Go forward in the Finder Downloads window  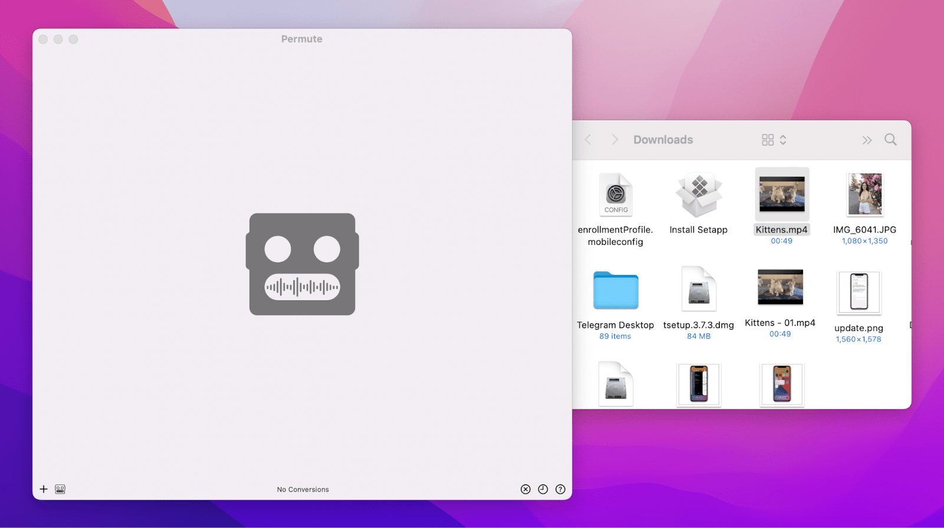click(x=615, y=140)
